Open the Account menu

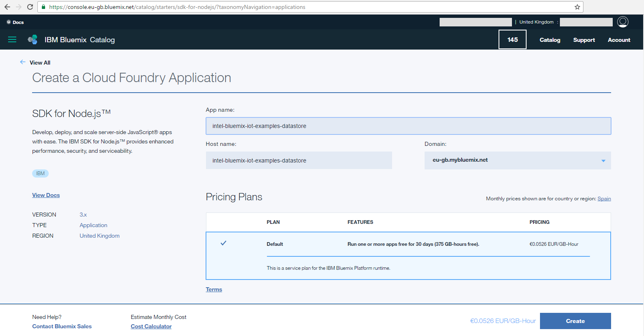(x=619, y=40)
